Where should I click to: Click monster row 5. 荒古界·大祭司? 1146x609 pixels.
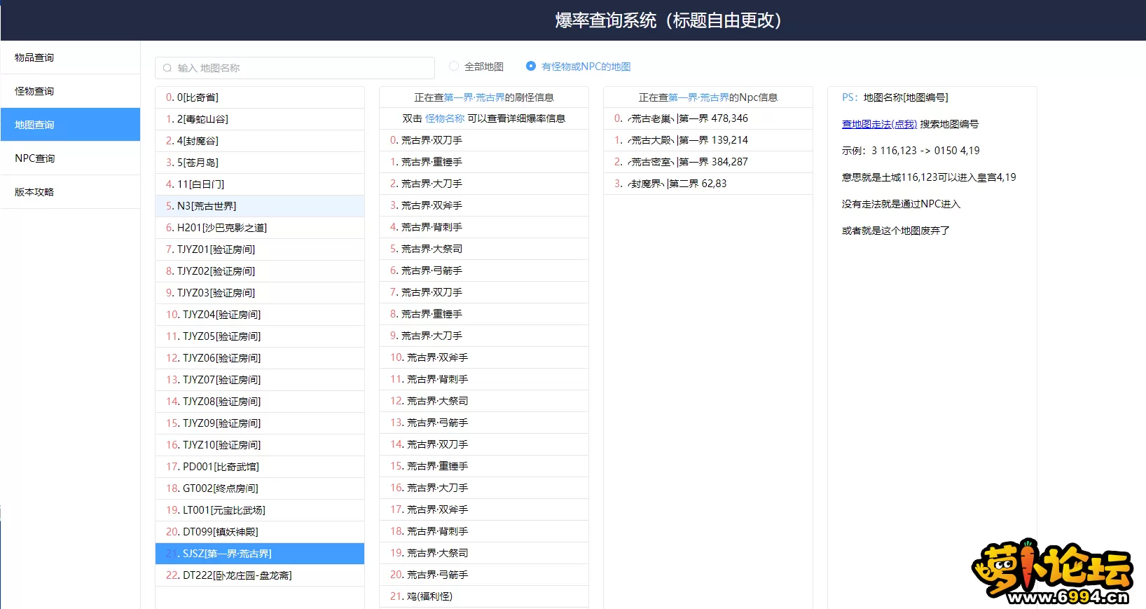(x=484, y=249)
